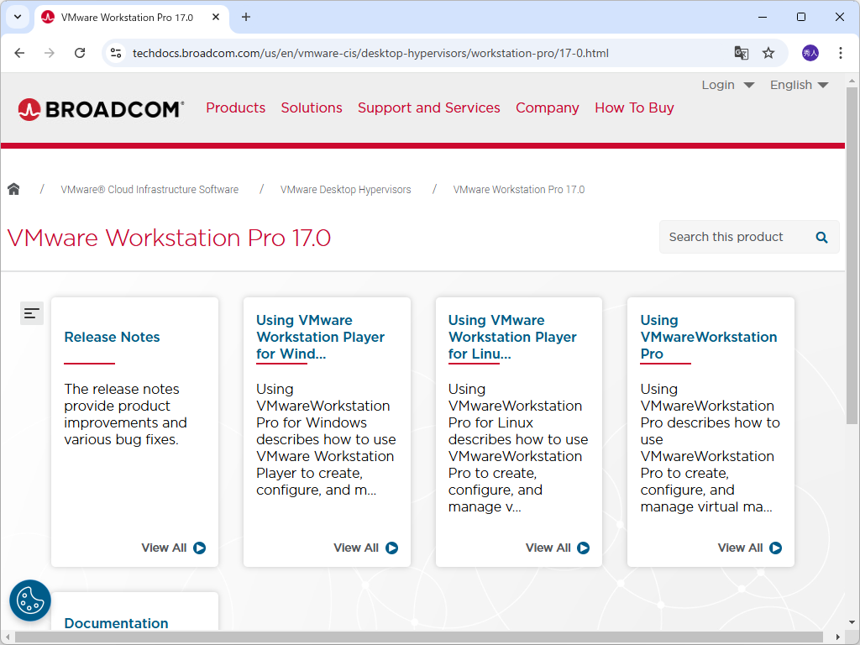Open the table of contents sidebar icon
860x645 pixels.
tap(31, 312)
